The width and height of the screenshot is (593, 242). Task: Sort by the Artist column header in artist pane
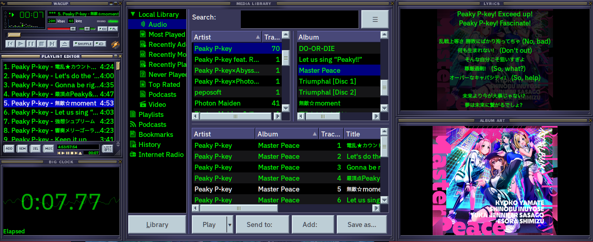click(x=227, y=37)
